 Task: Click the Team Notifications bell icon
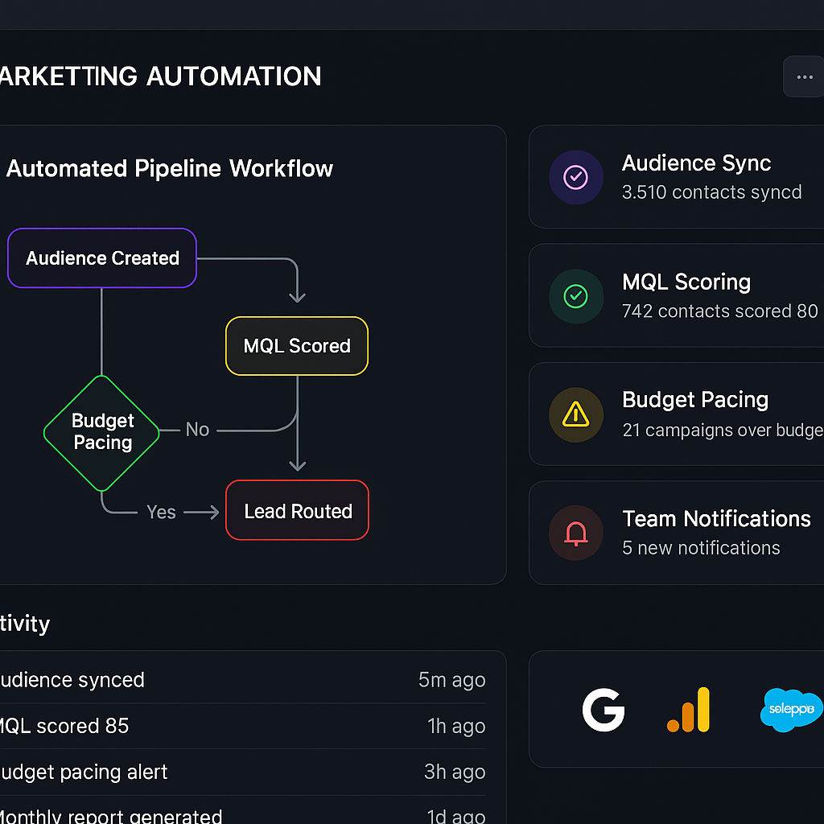click(x=575, y=533)
